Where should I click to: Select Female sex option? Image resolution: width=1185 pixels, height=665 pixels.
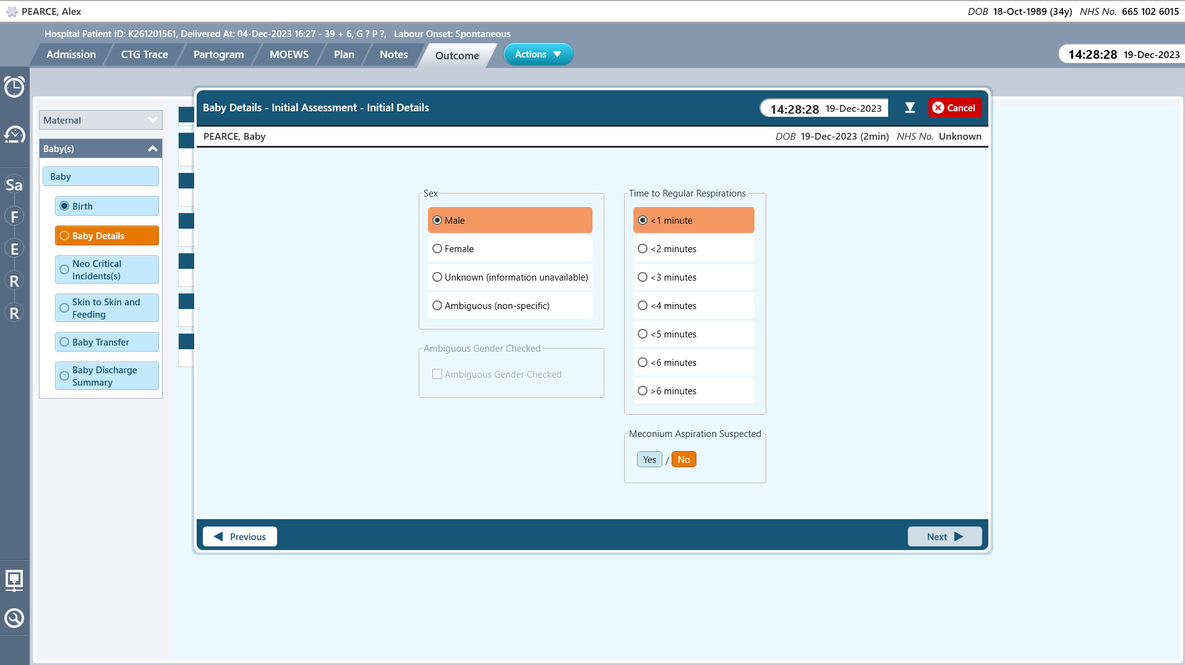click(x=510, y=248)
